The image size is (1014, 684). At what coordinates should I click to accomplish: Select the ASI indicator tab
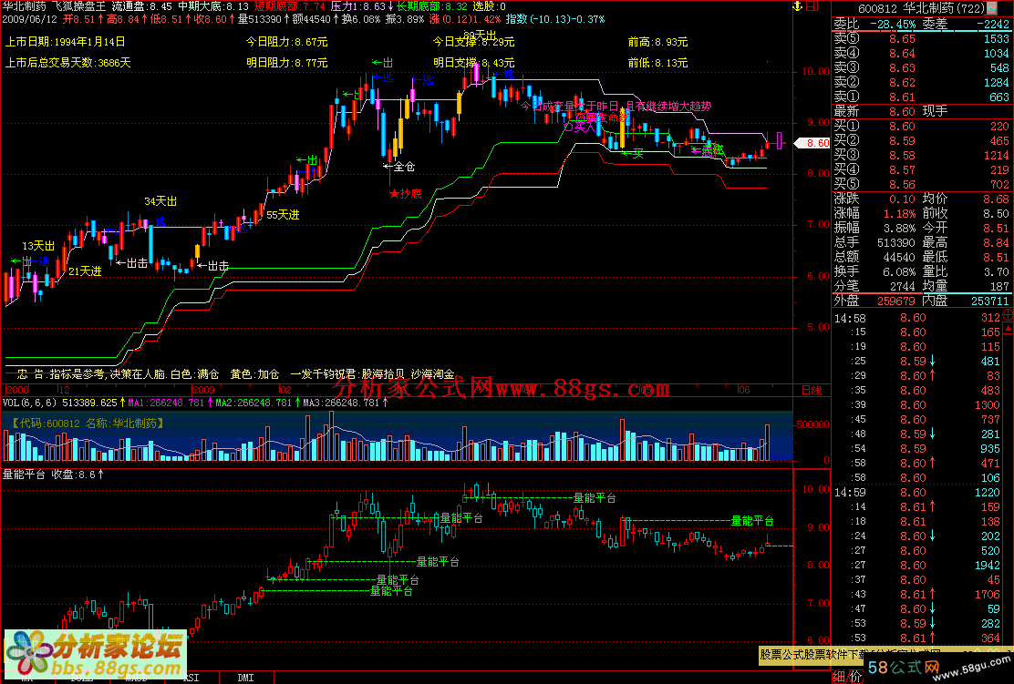pyautogui.click(x=191, y=678)
